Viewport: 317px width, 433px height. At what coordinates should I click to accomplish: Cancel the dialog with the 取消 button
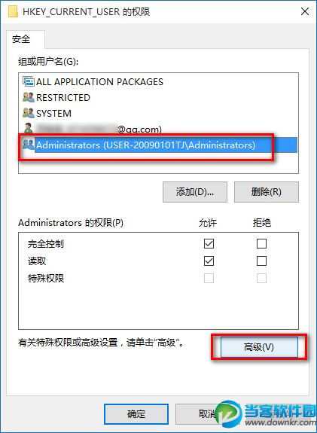tap(207, 414)
